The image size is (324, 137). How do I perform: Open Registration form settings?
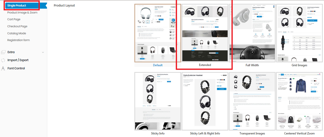(18, 40)
